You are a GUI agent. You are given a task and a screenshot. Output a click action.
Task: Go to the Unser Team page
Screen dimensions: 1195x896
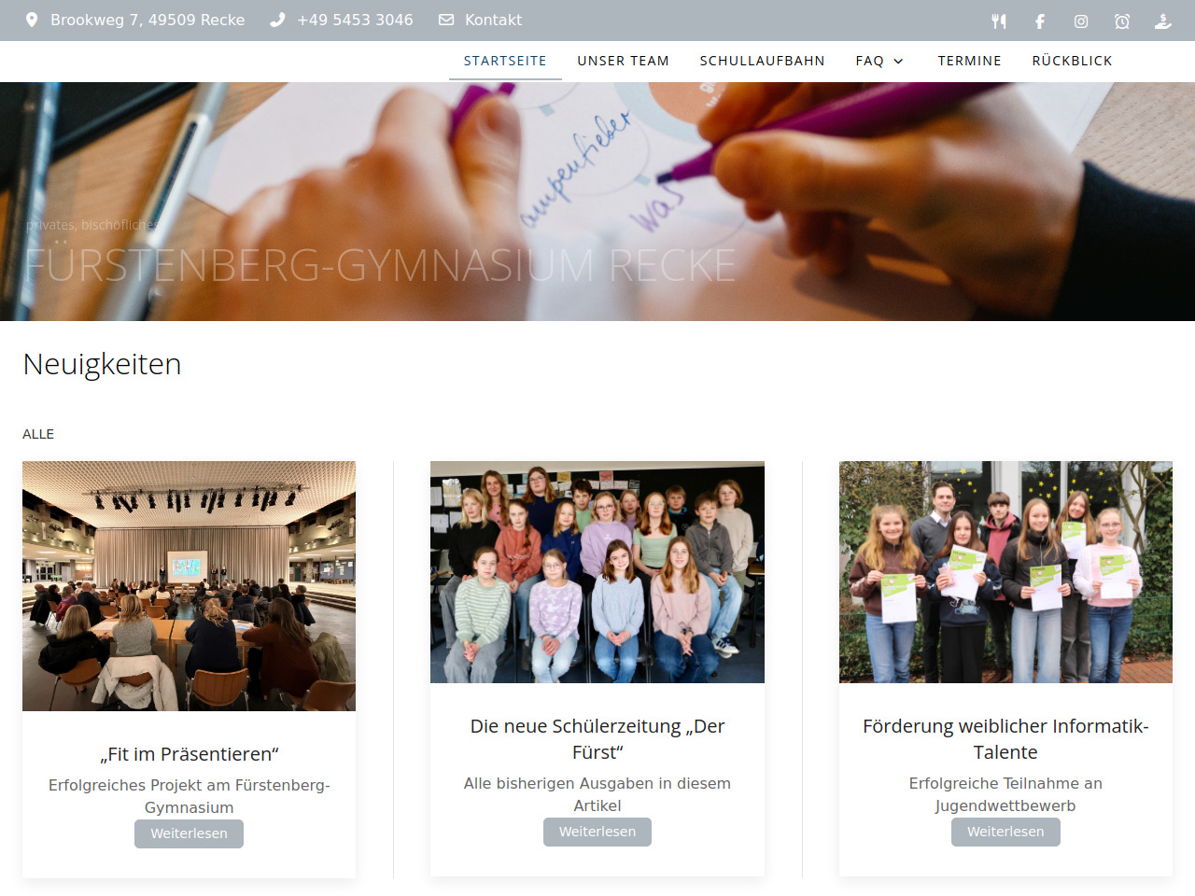(624, 61)
